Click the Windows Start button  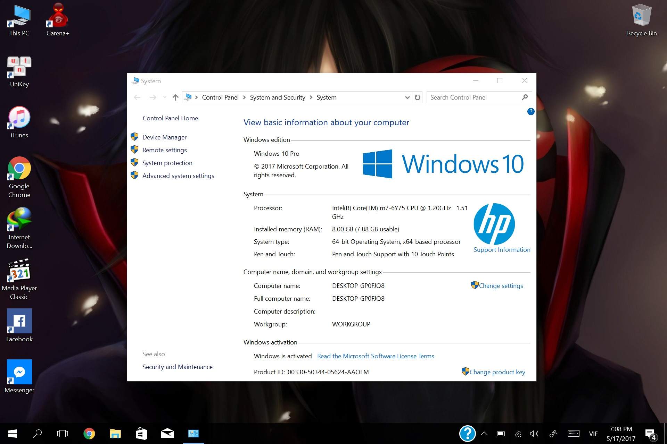click(12, 434)
